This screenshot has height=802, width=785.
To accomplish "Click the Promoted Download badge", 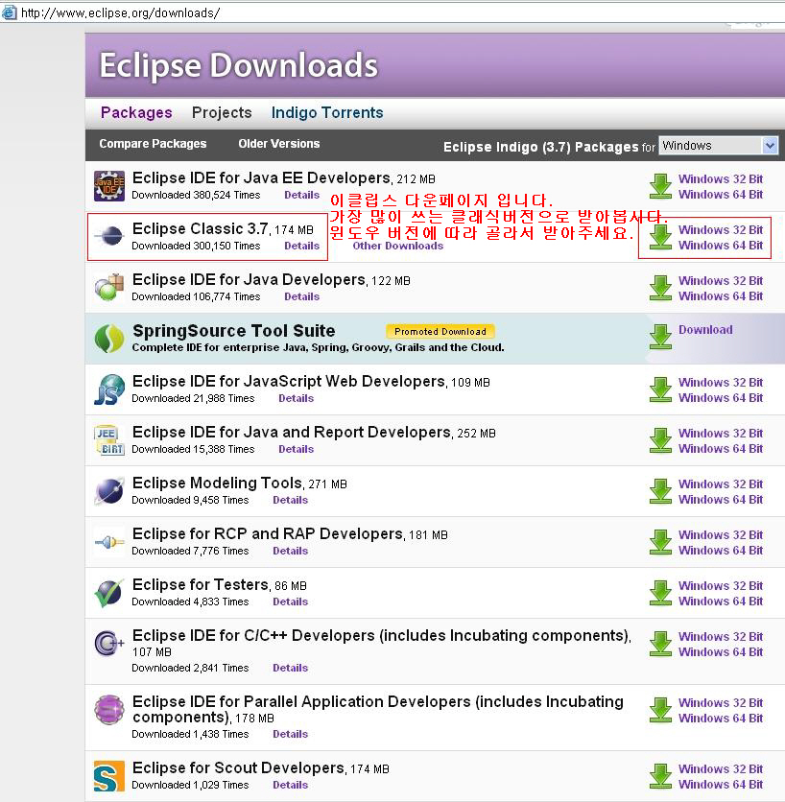I will point(440,331).
